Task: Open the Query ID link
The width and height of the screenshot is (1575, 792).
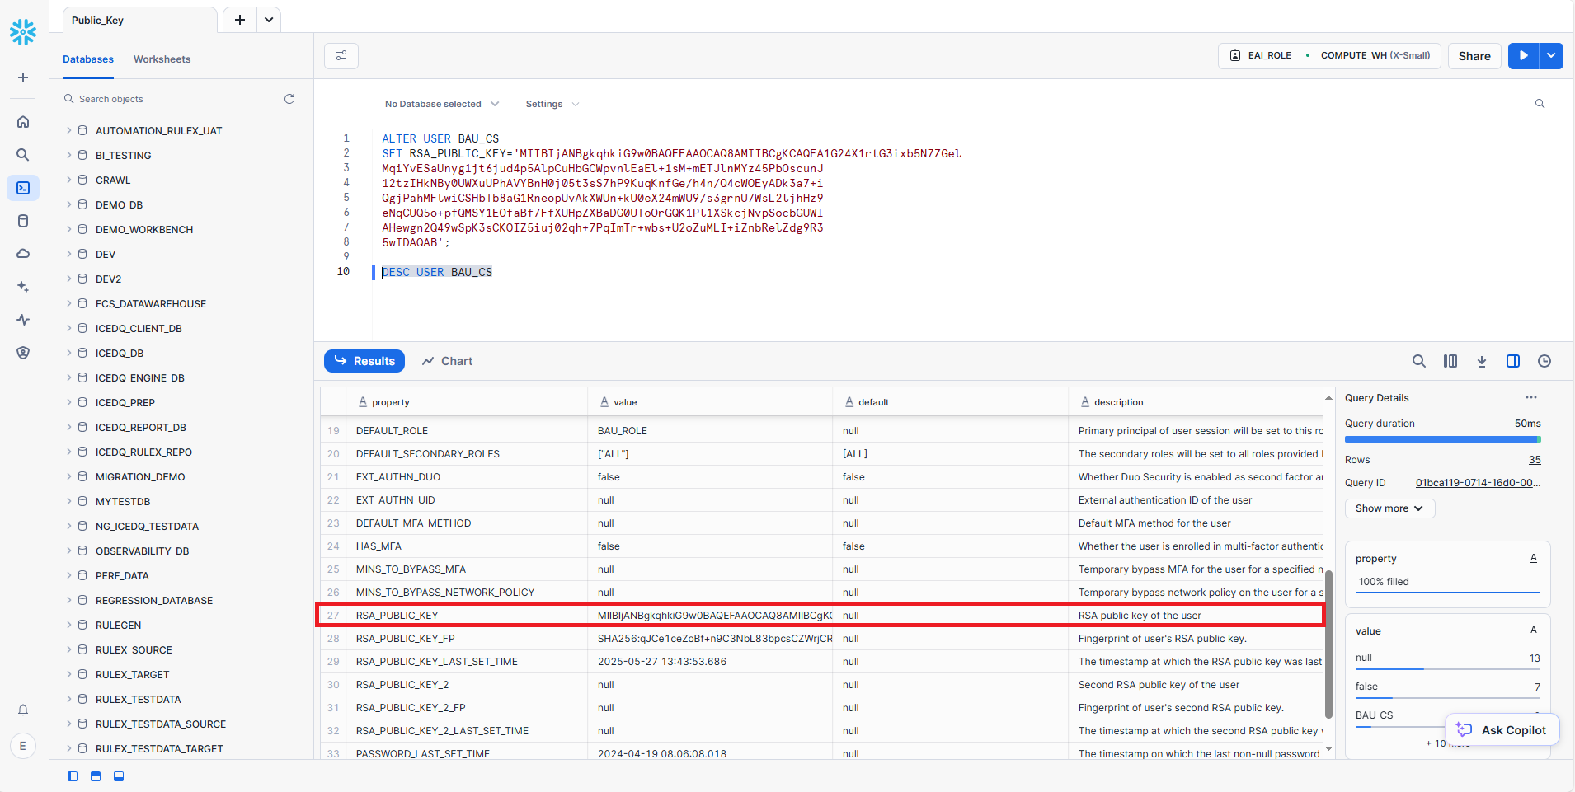Action: pos(1478,482)
